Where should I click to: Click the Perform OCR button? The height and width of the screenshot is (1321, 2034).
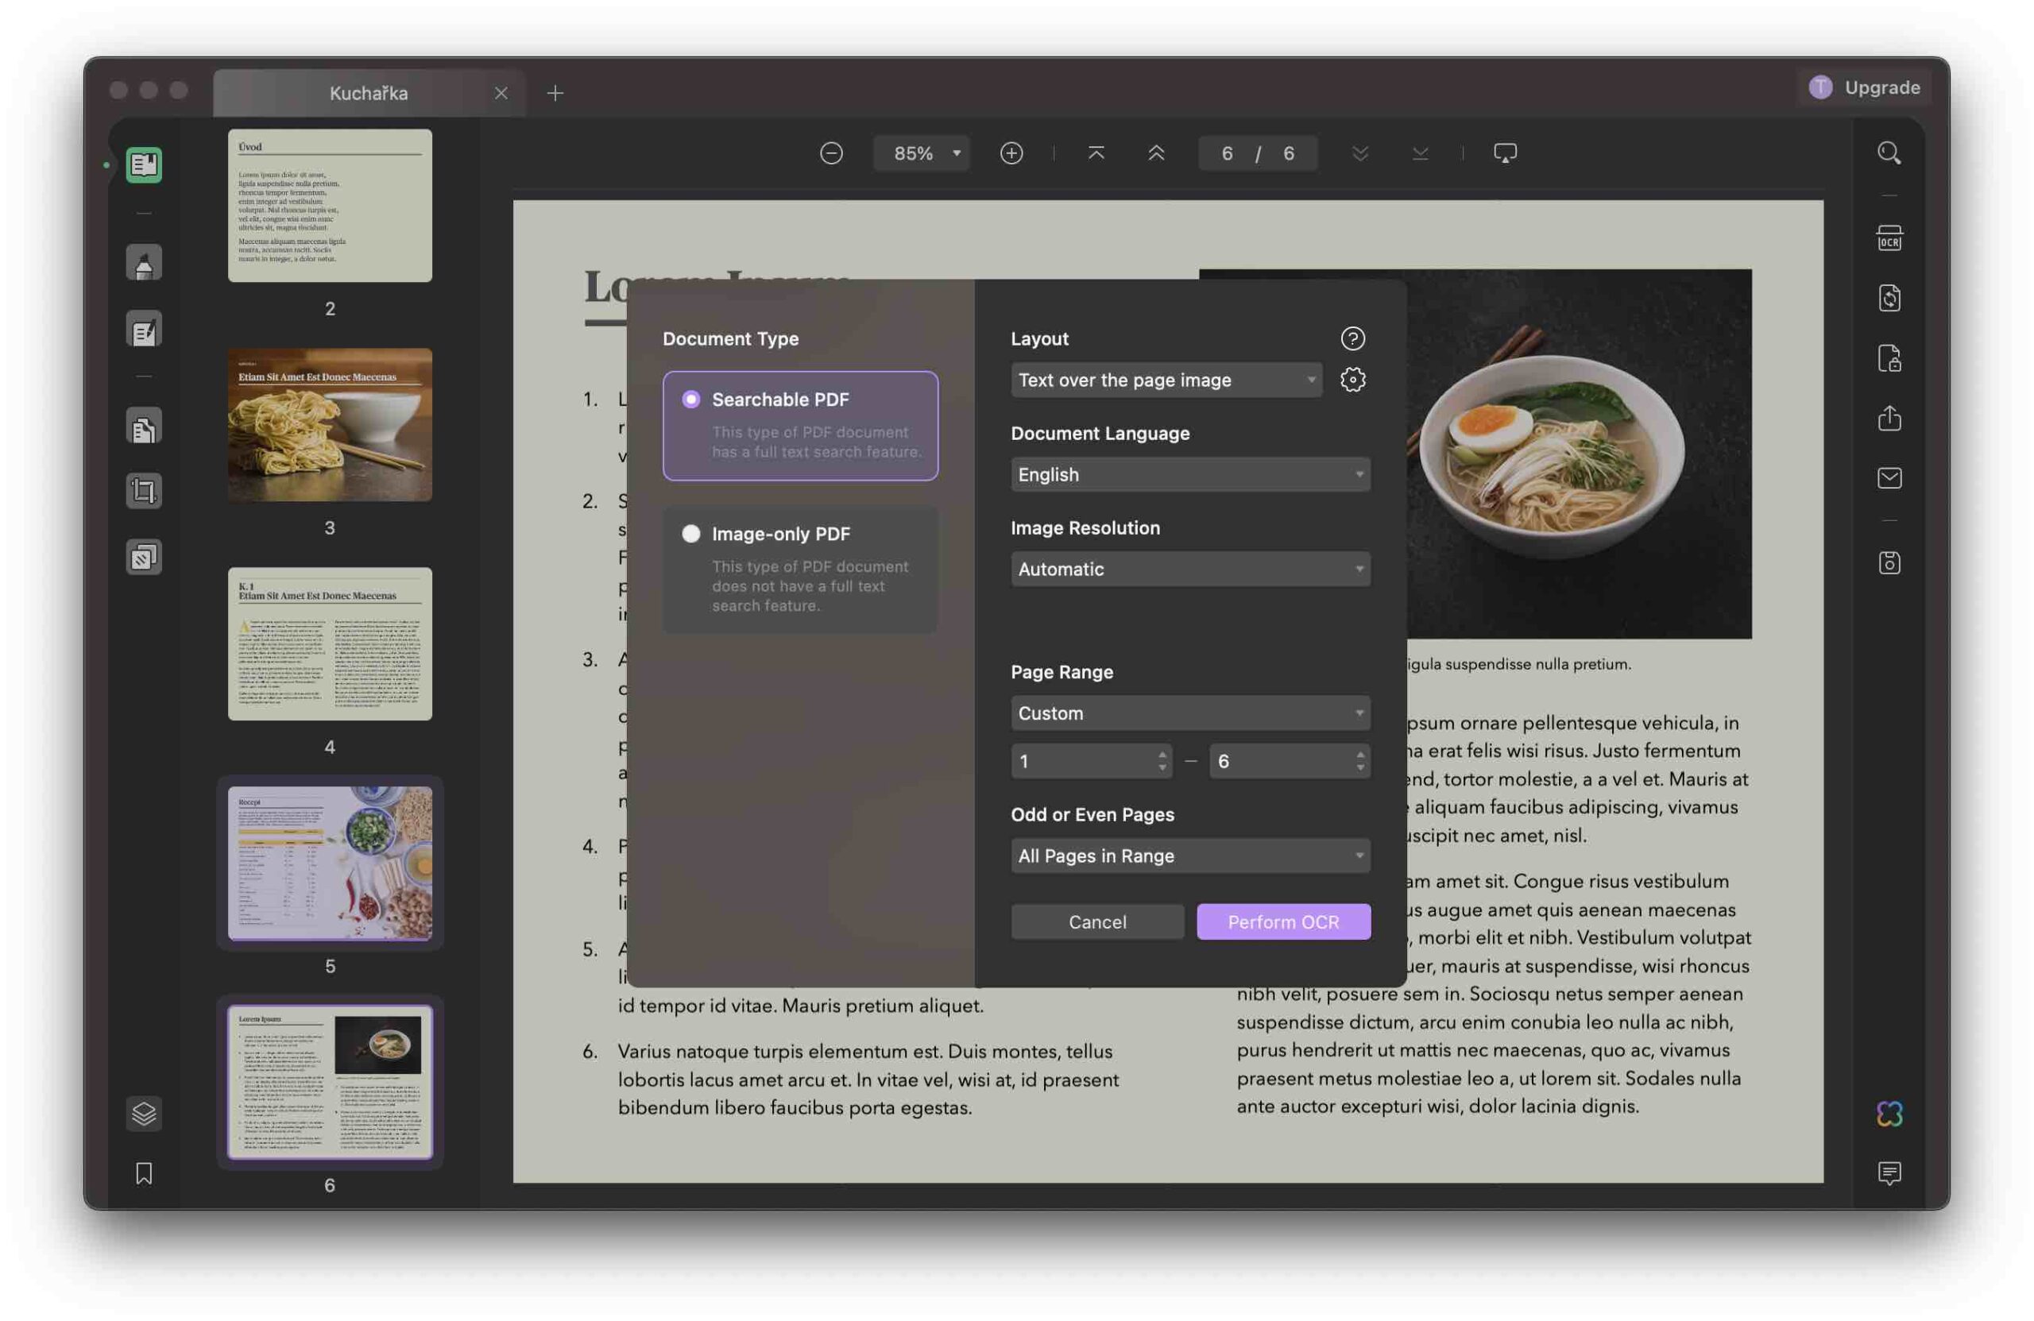pyautogui.click(x=1283, y=922)
